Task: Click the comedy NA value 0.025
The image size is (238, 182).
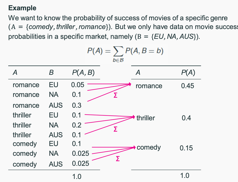Action: (81, 153)
